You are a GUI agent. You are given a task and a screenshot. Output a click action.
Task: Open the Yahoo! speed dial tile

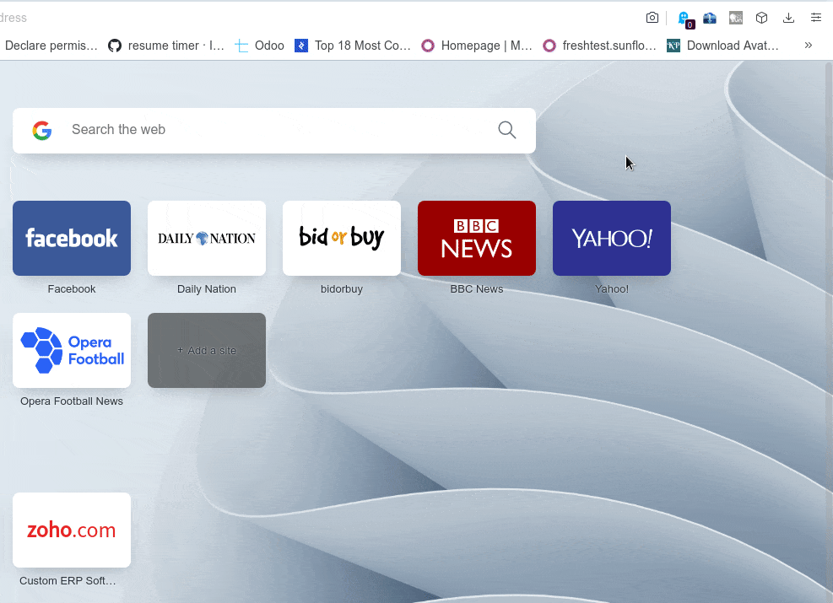point(612,239)
